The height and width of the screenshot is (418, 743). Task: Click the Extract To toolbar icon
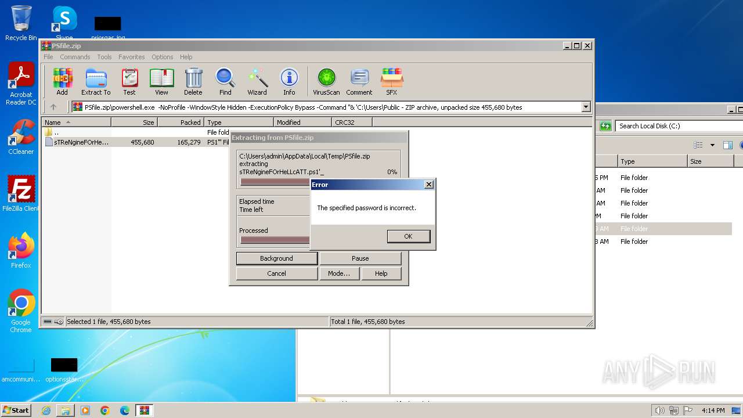pyautogui.click(x=96, y=82)
